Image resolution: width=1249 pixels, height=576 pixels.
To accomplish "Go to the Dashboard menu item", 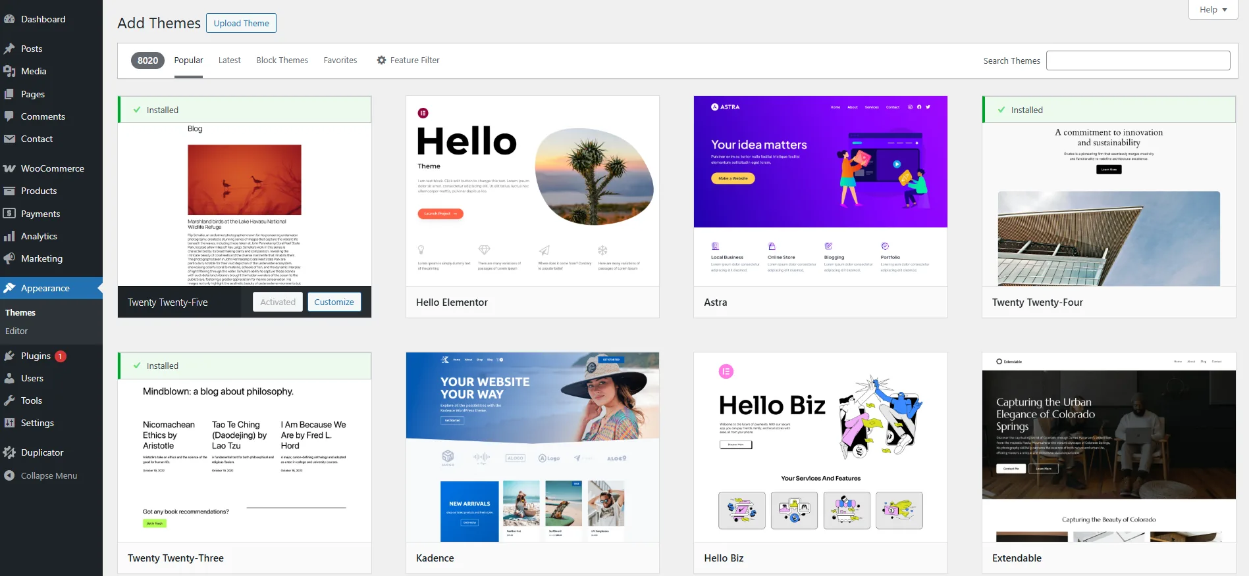I will coord(51,19).
